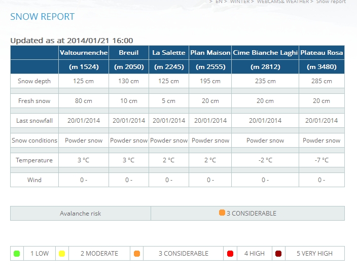Click Valtournenche's 20/01/2014 last snowfall date
Viewport: 357px width, 279px height.
point(84,121)
